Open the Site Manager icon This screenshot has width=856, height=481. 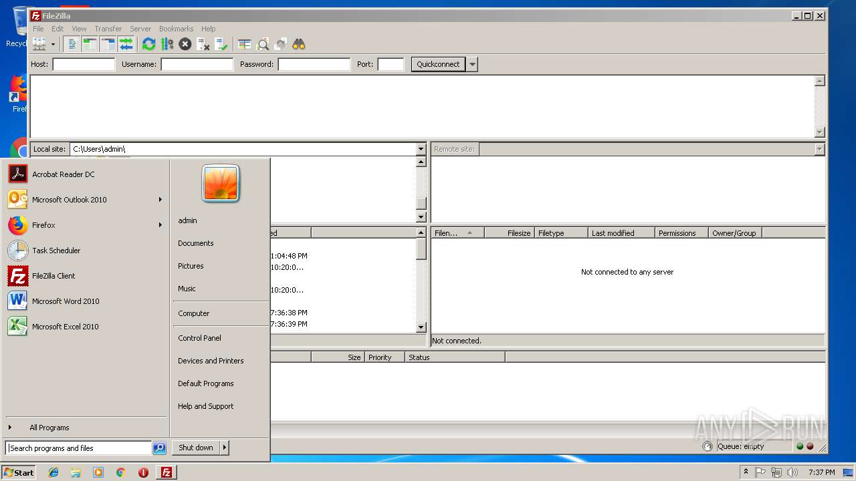point(39,44)
